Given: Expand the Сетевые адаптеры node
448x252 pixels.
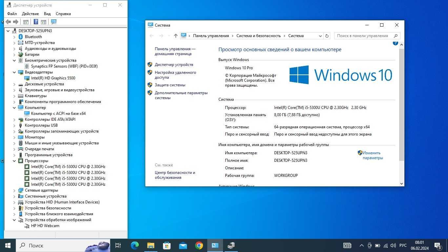Looking at the screenshot, I should 14,190.
